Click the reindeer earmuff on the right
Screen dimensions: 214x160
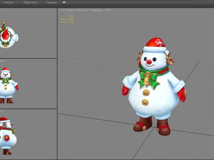click(x=169, y=58)
